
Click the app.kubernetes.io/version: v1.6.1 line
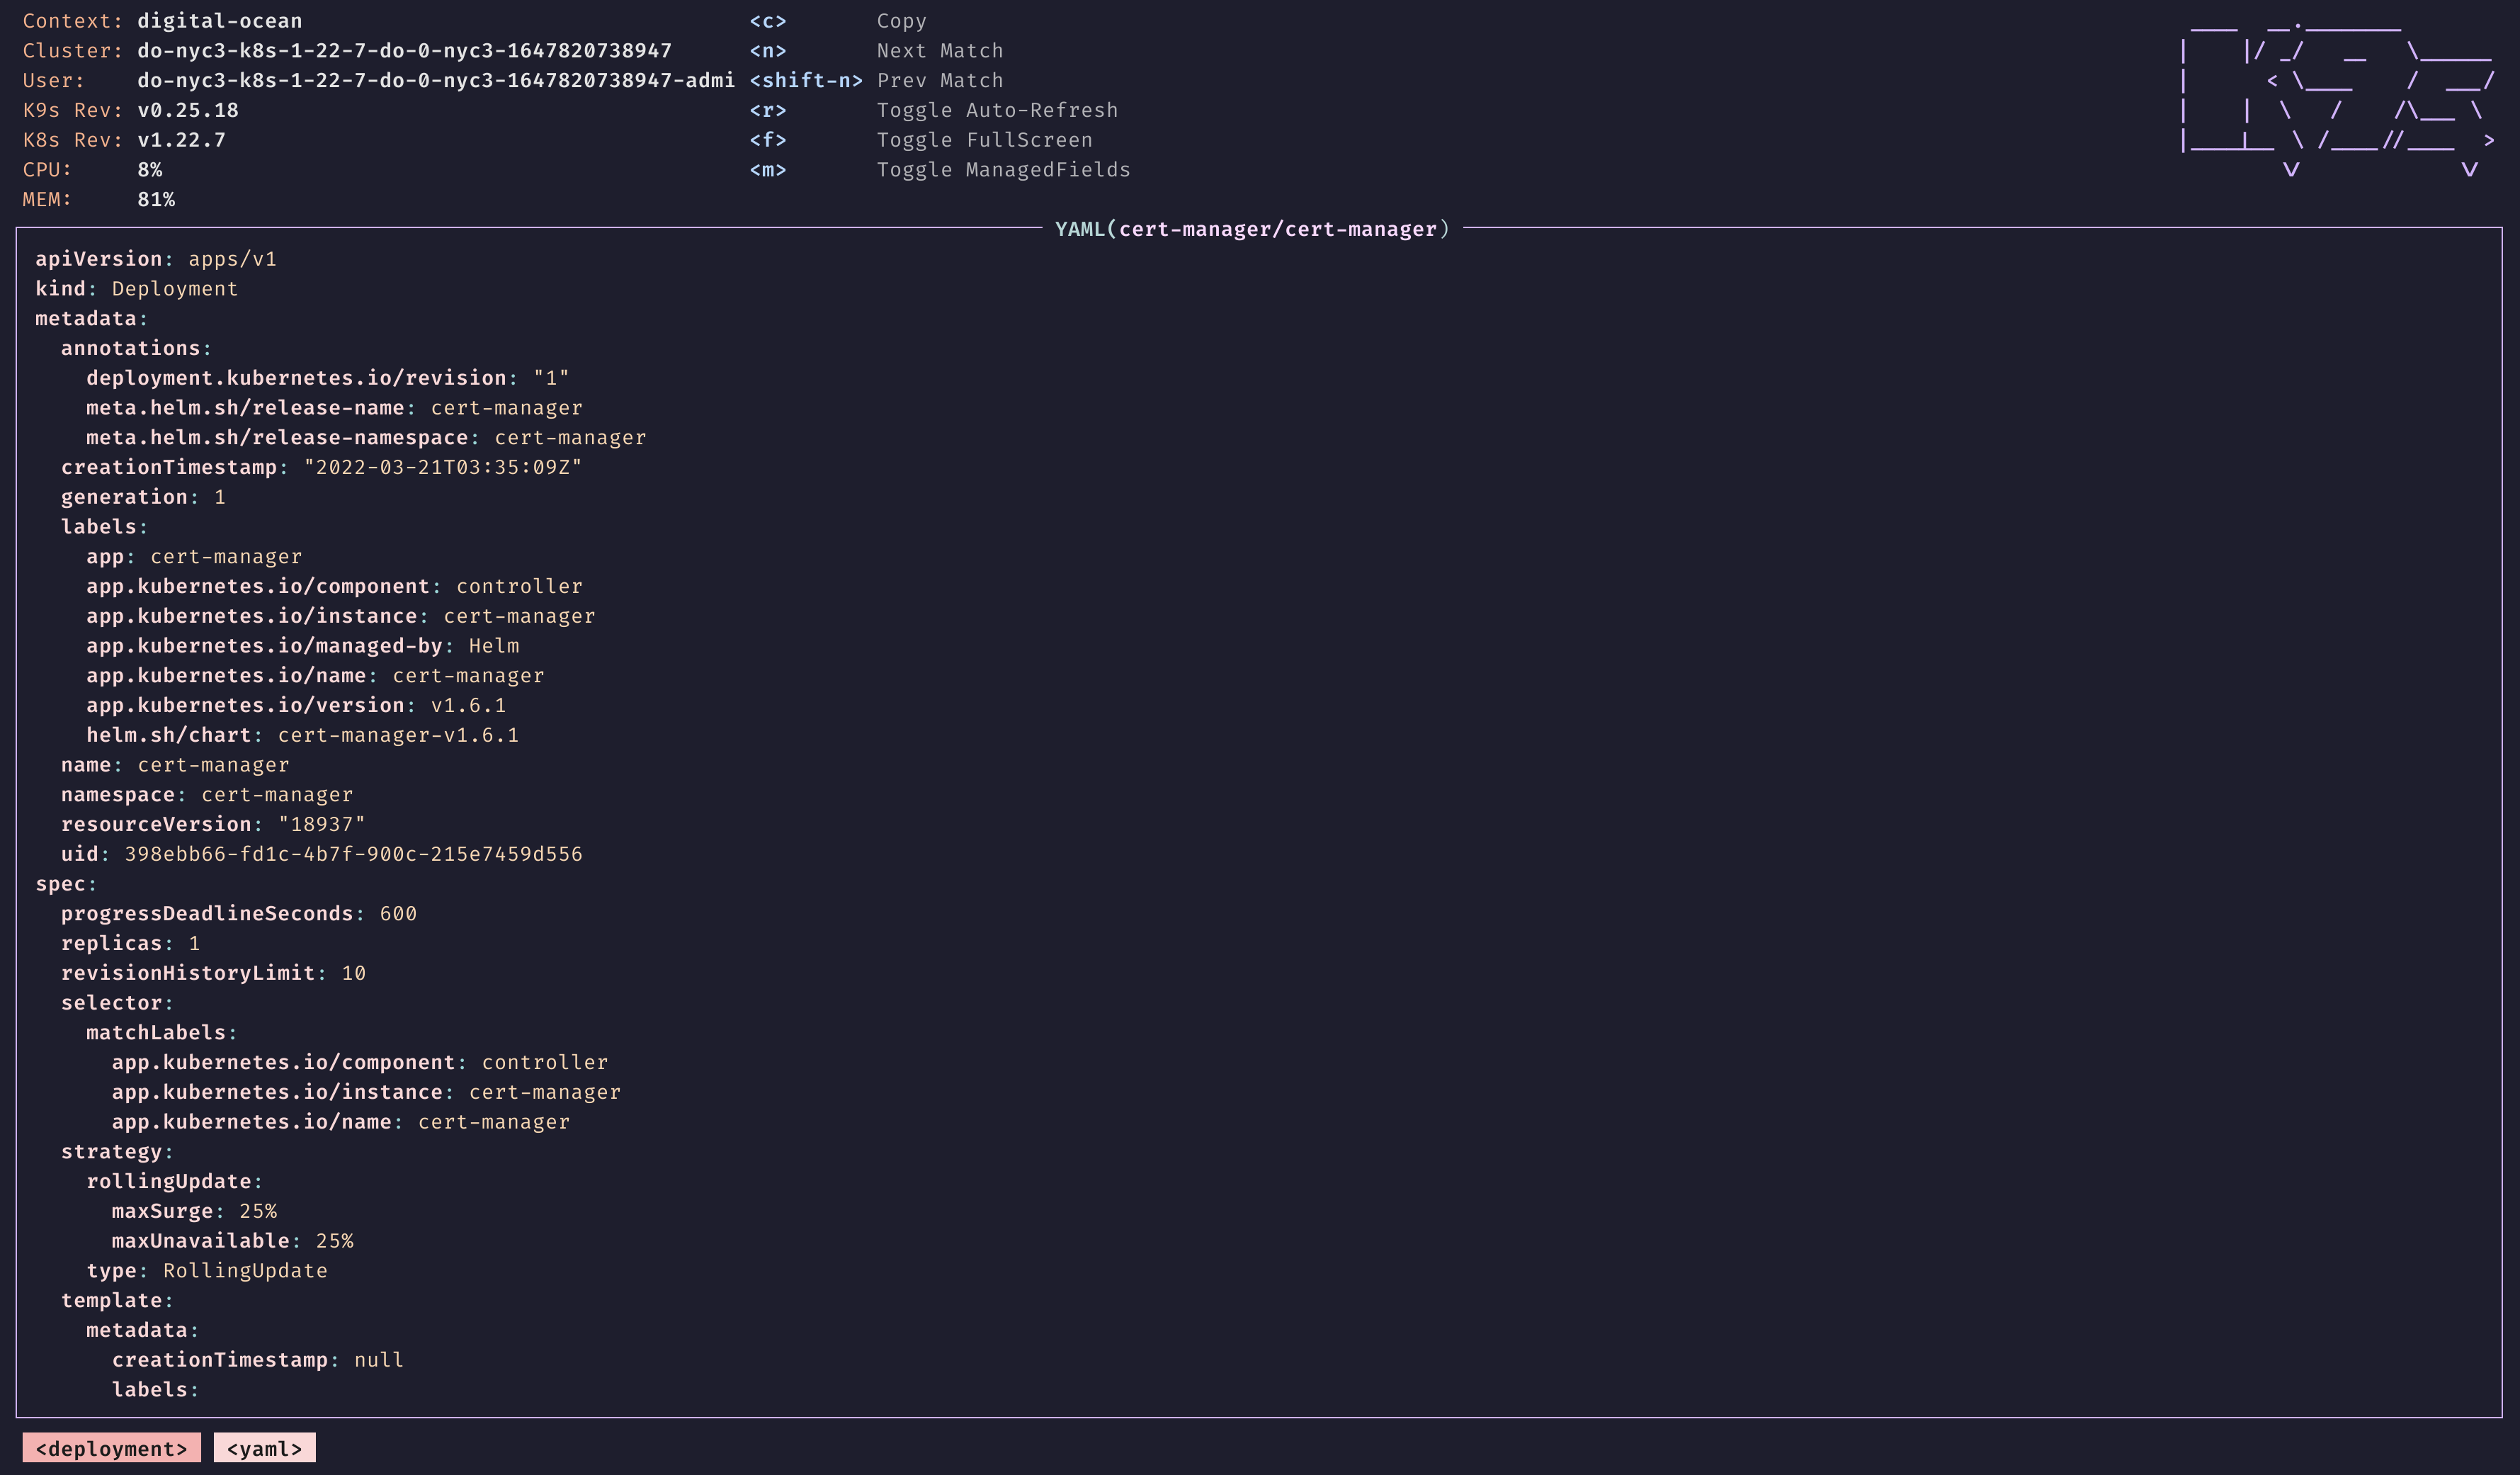[296, 705]
